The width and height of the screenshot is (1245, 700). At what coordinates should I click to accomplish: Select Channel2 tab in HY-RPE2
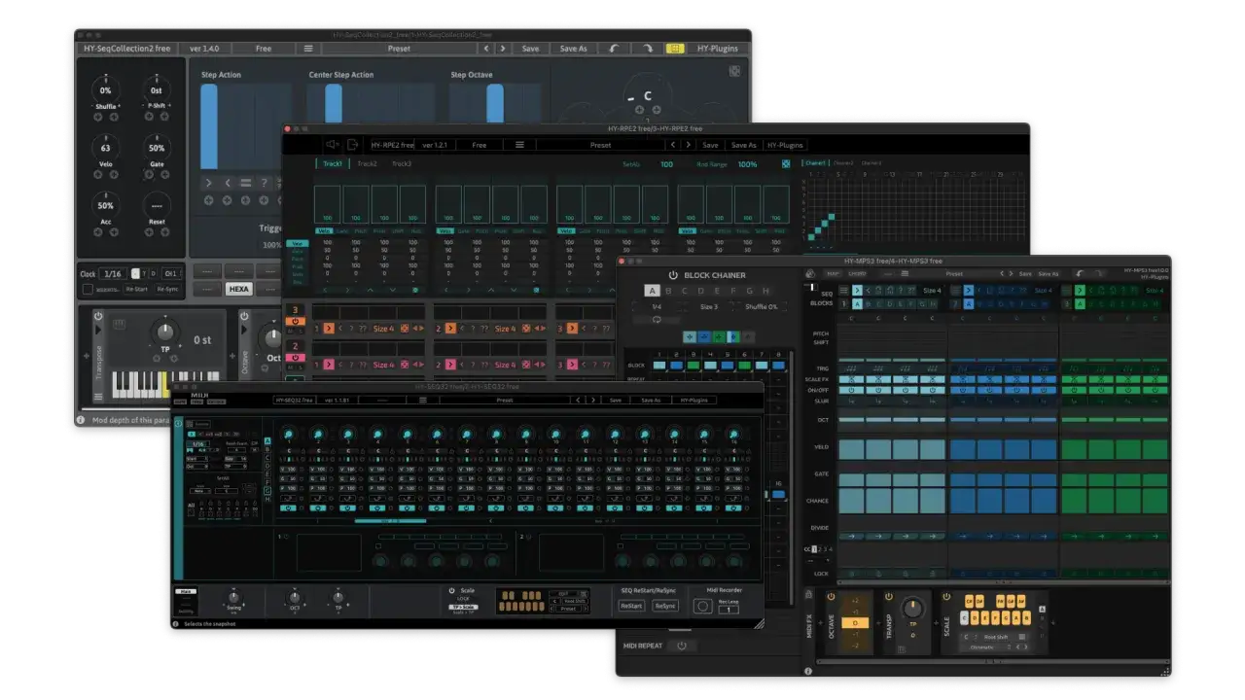(843, 163)
